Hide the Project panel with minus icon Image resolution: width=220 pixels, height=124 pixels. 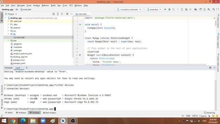pos(71,14)
